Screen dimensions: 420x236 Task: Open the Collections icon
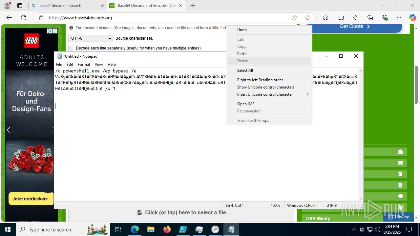click(370, 18)
